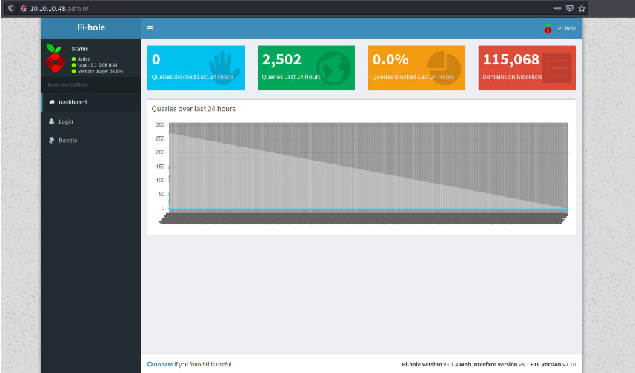Open the Login page from sidebar
Viewport: 635px width, 373px height.
click(91, 121)
